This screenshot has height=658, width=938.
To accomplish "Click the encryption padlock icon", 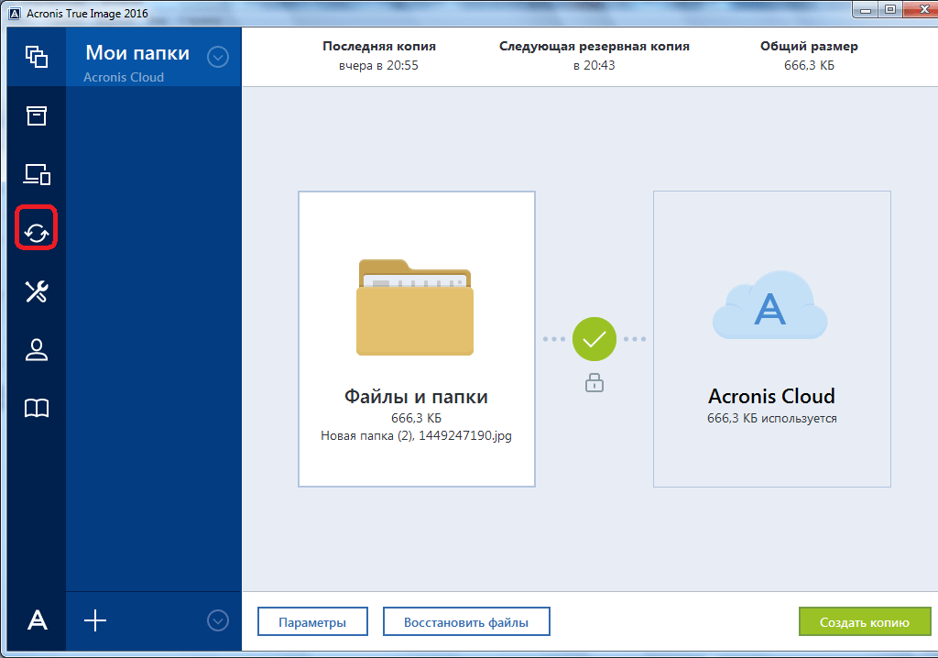I will 594,383.
